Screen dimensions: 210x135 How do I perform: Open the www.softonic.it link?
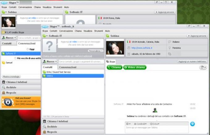(x=142, y=48)
